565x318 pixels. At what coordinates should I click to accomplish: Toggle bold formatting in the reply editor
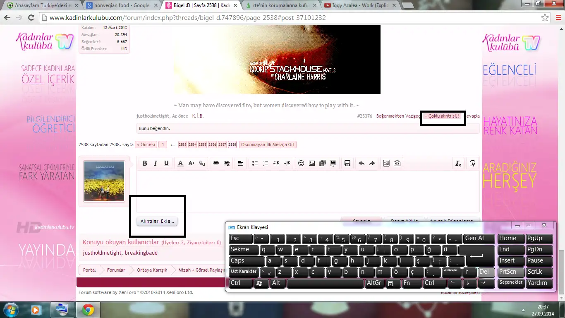click(x=145, y=164)
